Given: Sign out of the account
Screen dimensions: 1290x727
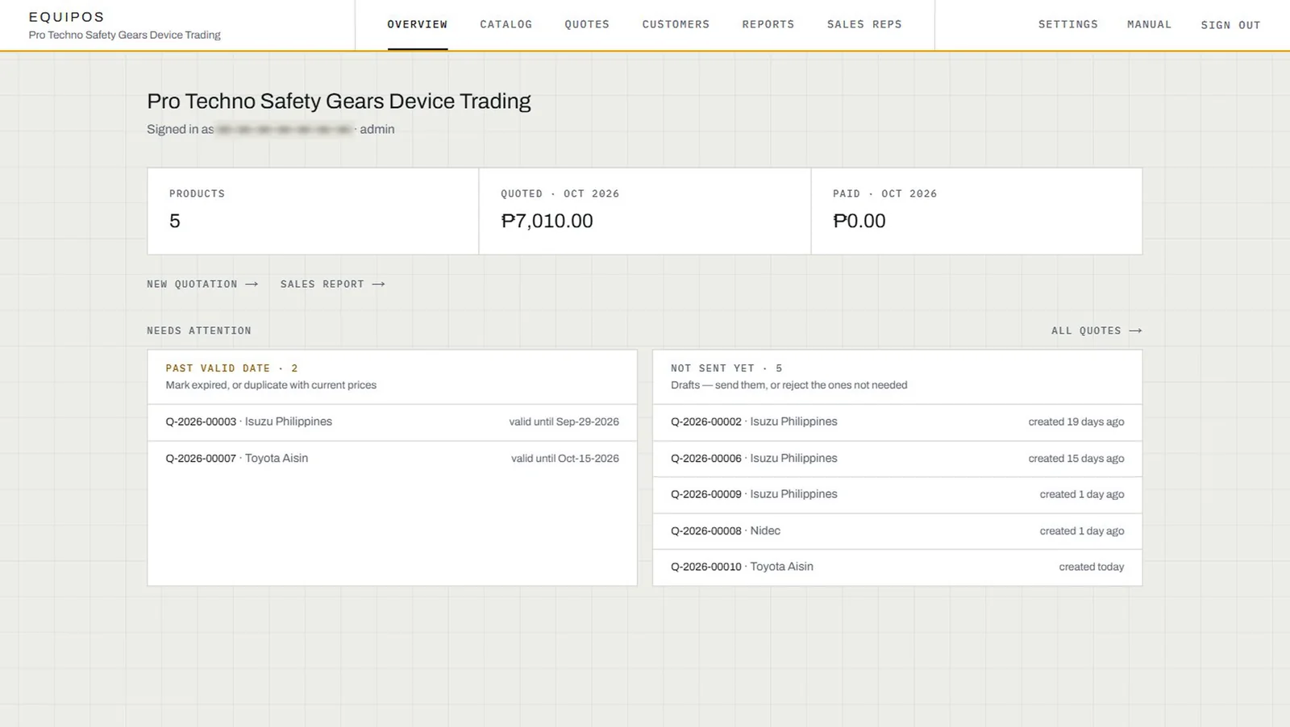Looking at the screenshot, I should (x=1230, y=25).
